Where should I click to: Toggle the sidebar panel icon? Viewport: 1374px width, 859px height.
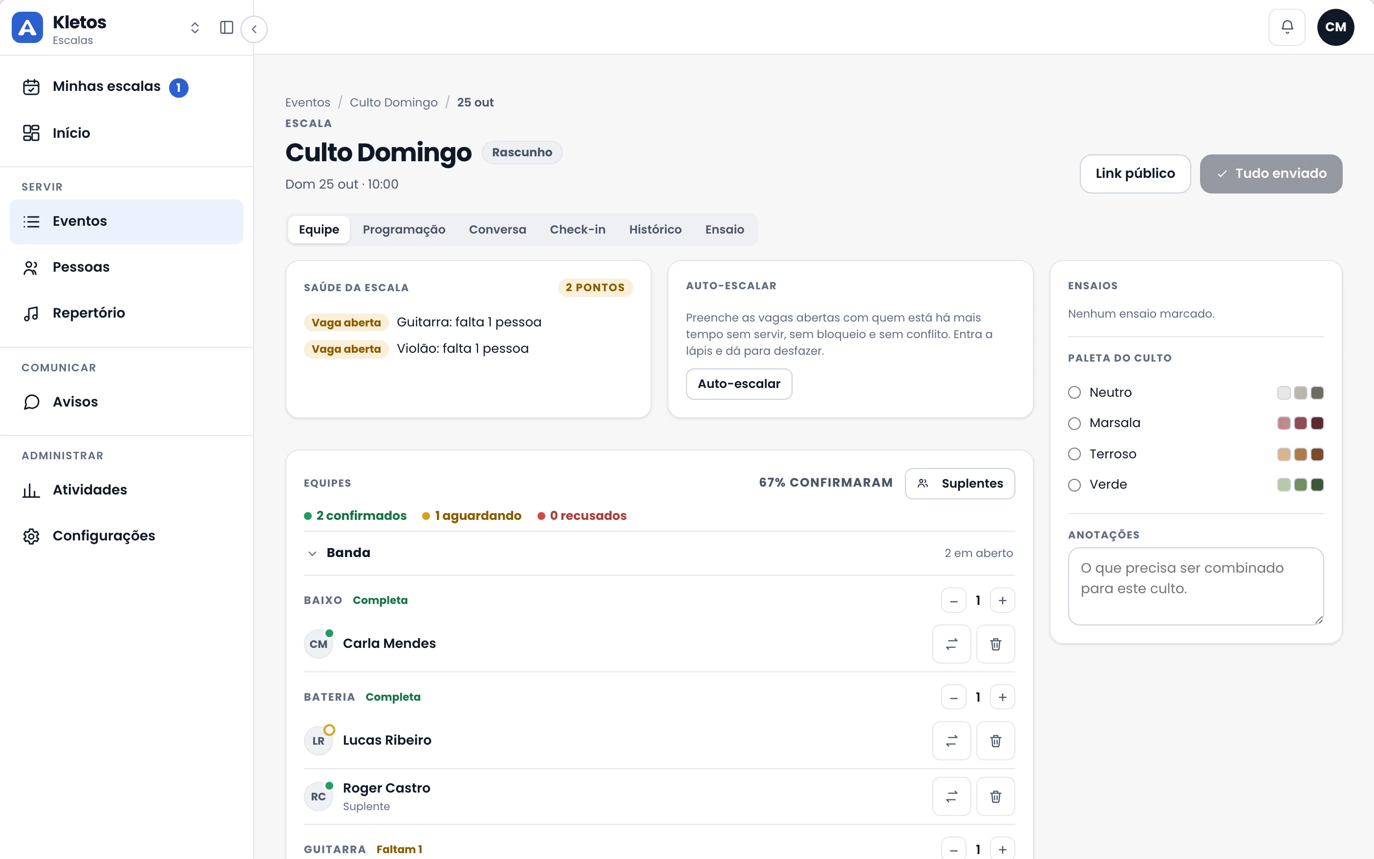click(x=226, y=28)
